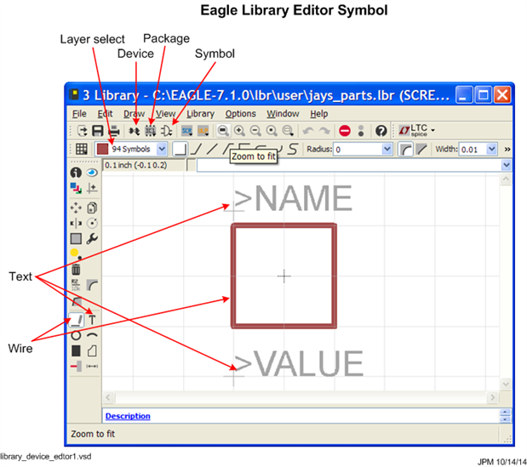Click the Zoom in magnifier icon
Viewport: 527px width, 467px height.
tap(239, 131)
